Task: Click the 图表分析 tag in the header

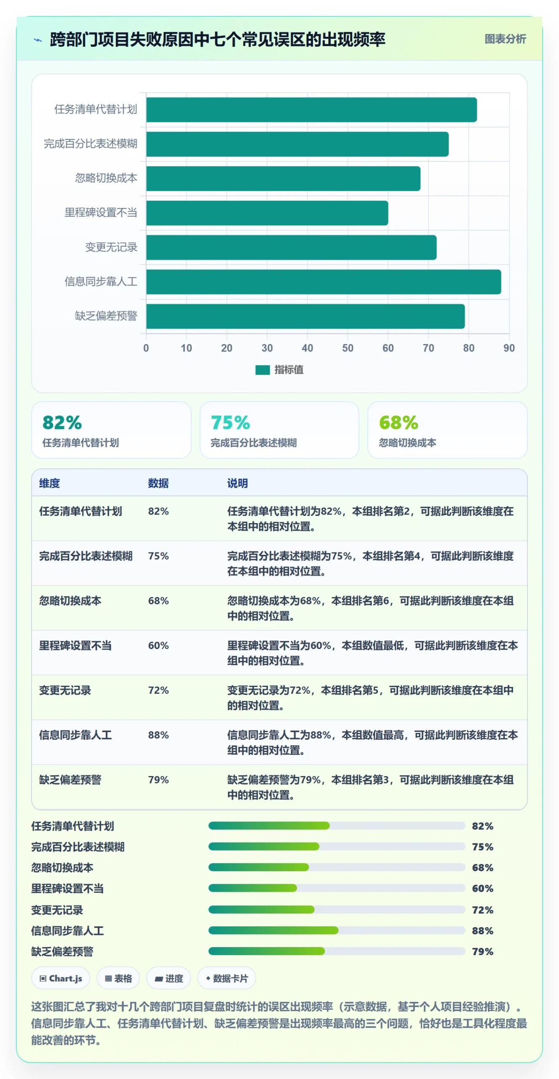Action: [505, 39]
